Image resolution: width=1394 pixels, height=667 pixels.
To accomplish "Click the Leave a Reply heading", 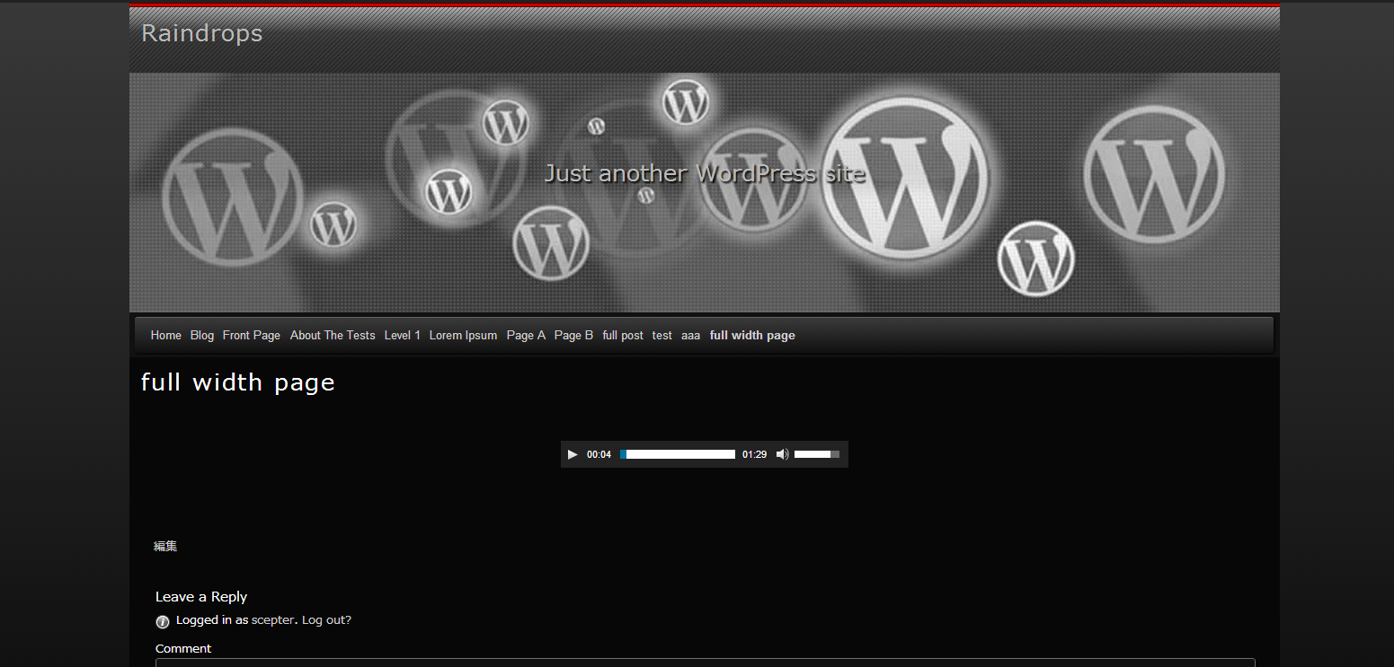I will pyautogui.click(x=201, y=596).
